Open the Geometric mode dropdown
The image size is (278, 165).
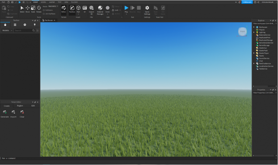53,6
